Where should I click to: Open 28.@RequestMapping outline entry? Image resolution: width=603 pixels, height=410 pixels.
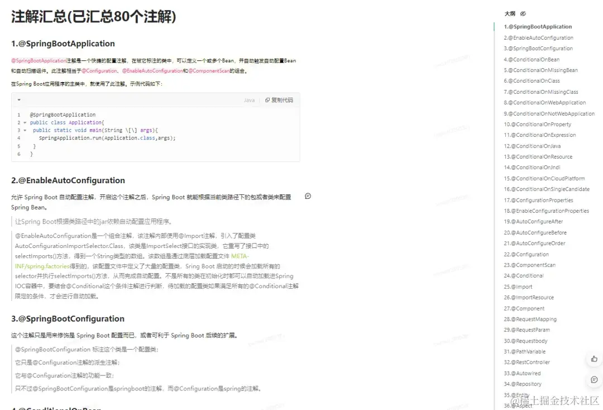tap(530, 320)
